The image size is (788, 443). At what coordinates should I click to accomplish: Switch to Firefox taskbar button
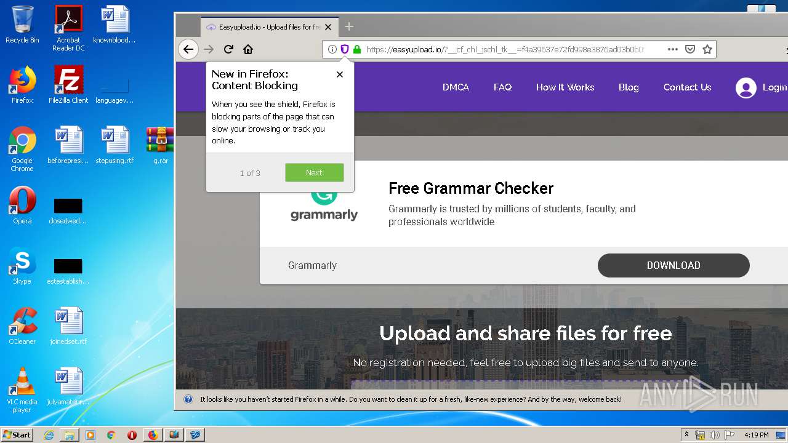153,435
